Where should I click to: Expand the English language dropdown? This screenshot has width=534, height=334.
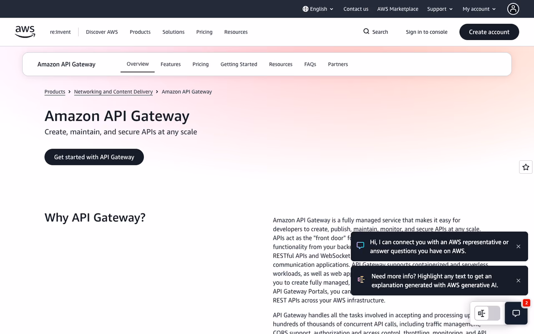318,9
